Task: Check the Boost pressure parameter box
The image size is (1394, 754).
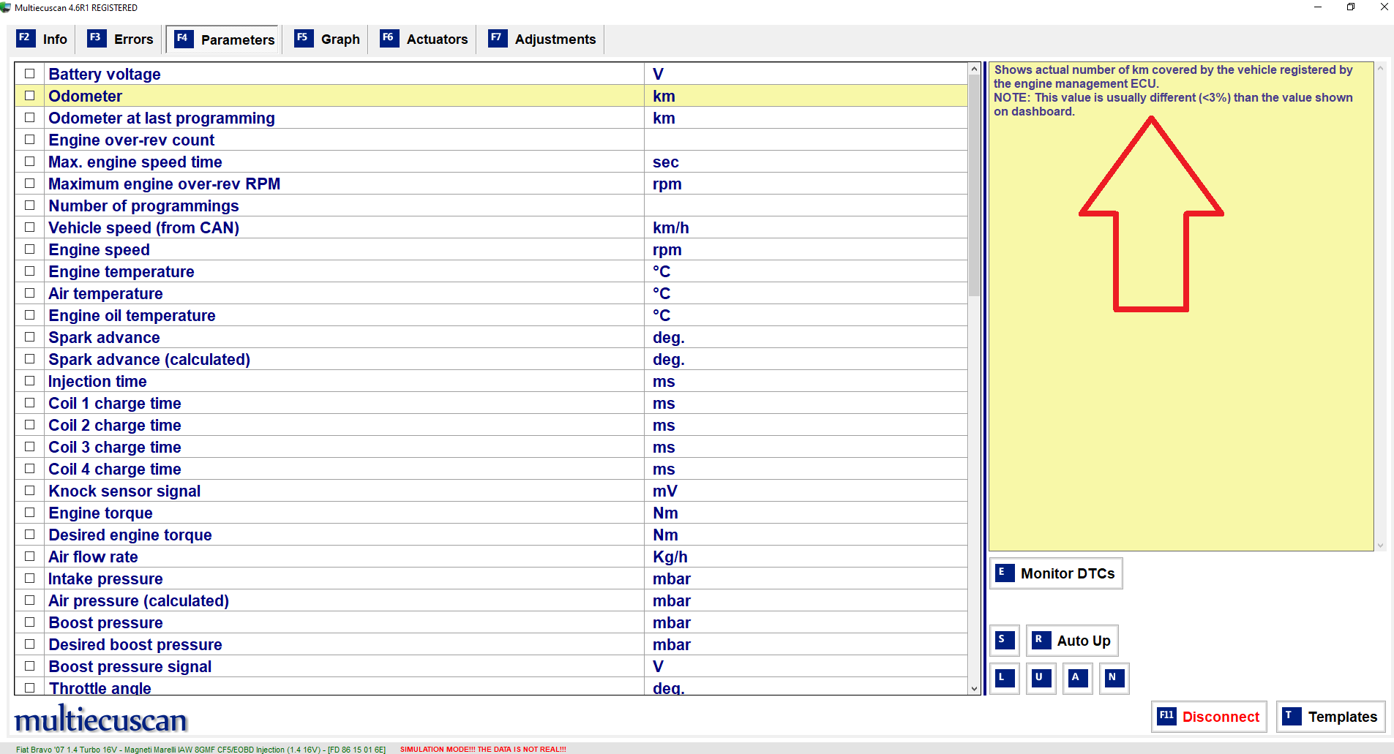Action: [x=29, y=622]
